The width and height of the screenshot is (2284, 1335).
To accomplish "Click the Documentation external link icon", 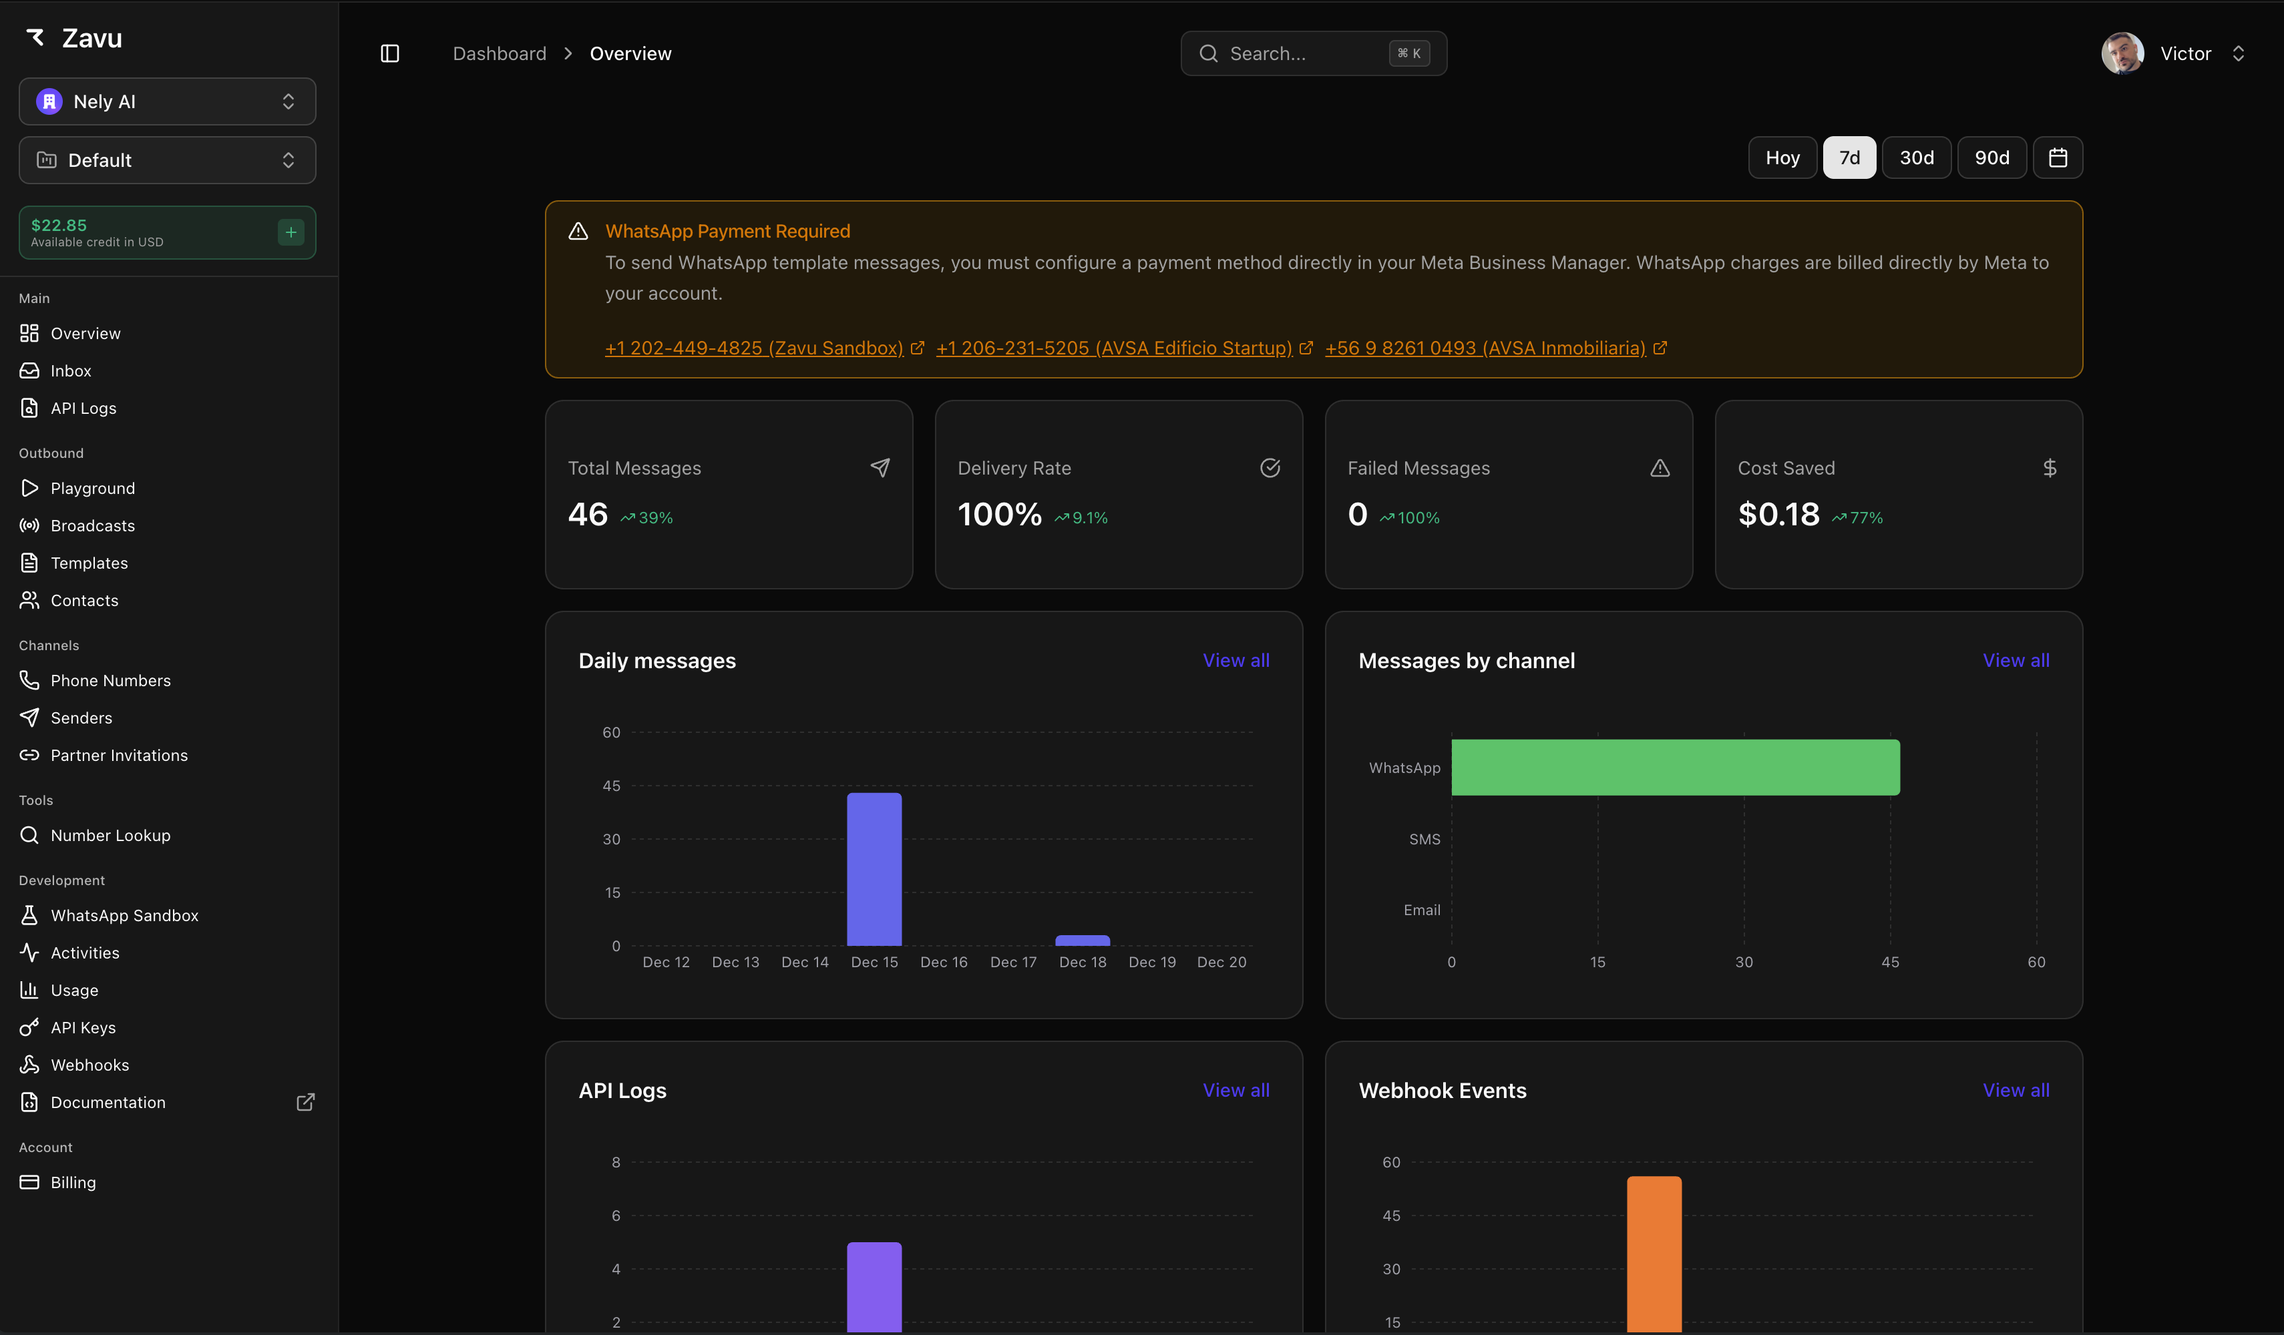I will tap(305, 1102).
